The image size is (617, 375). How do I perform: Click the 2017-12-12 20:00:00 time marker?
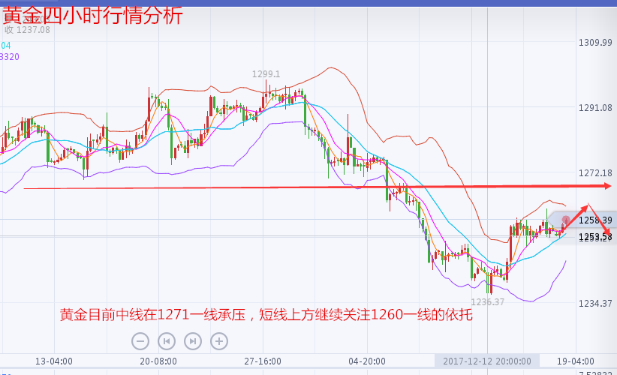coord(487,361)
